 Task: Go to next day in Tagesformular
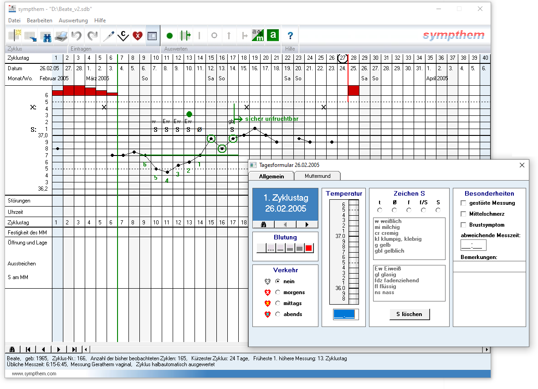coord(307,224)
